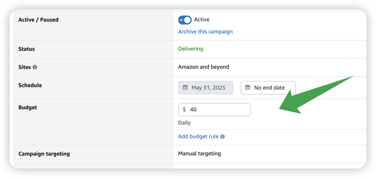The image size is (376, 178).
Task: Open the No end date picker
Action: [x=268, y=88]
